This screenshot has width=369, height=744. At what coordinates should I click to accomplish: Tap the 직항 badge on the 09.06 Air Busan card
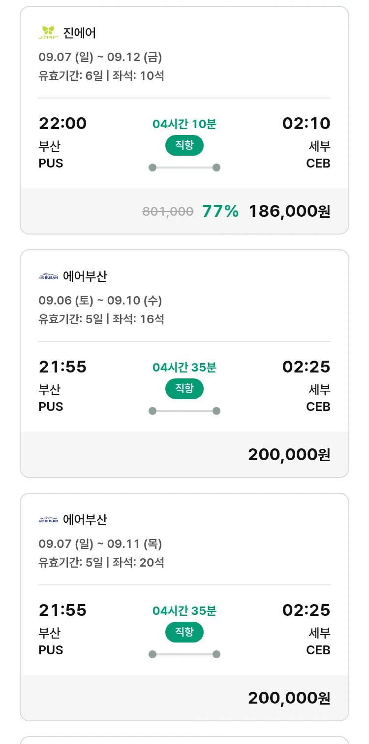(184, 389)
